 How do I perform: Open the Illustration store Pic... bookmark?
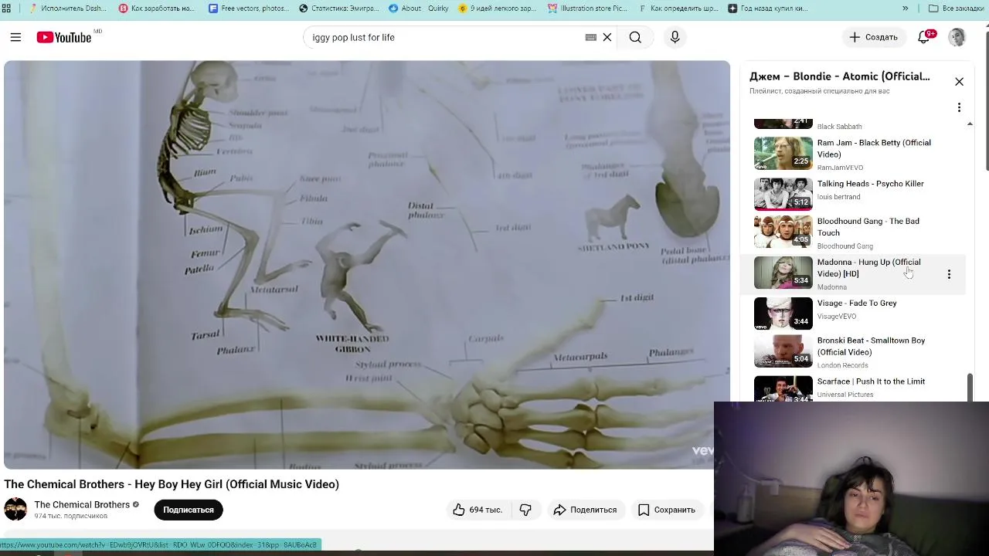pos(588,8)
